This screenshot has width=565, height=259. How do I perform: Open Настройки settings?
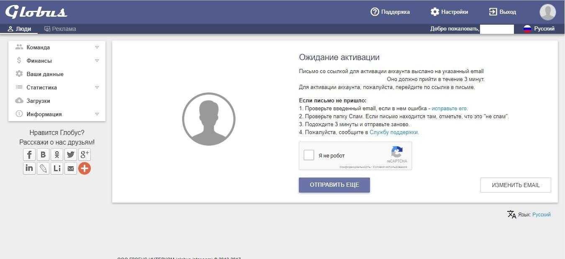[449, 12]
